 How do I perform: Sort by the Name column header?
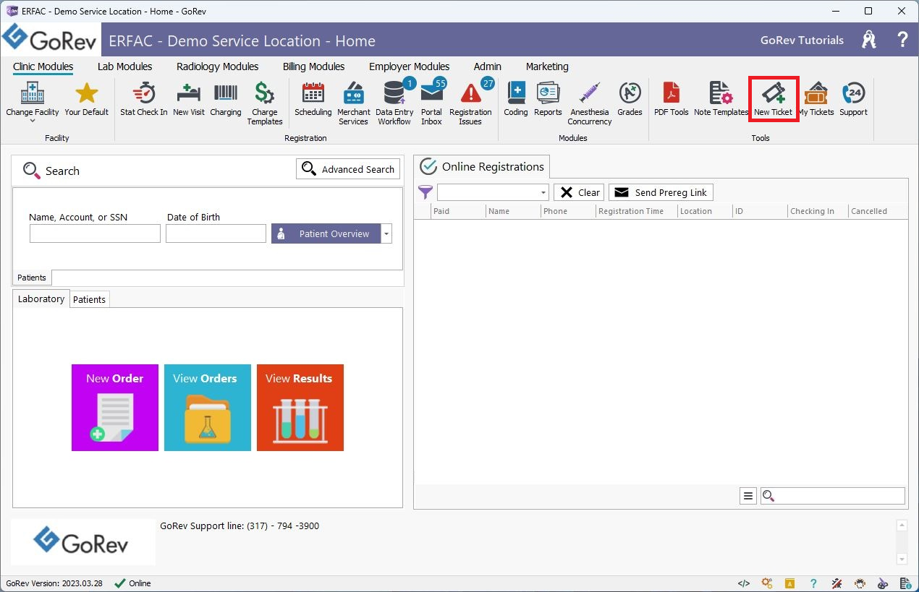513,211
